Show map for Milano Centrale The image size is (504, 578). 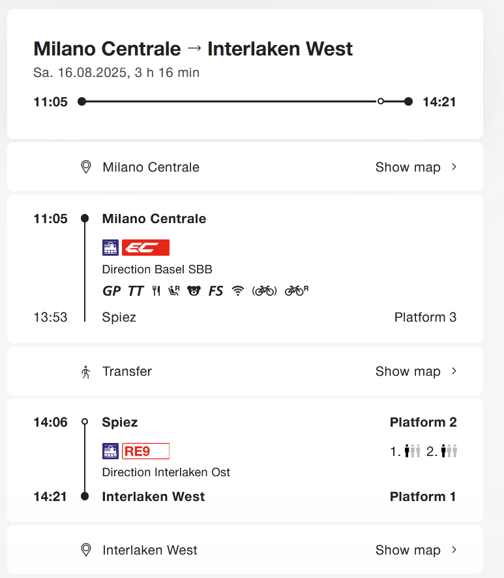click(416, 167)
